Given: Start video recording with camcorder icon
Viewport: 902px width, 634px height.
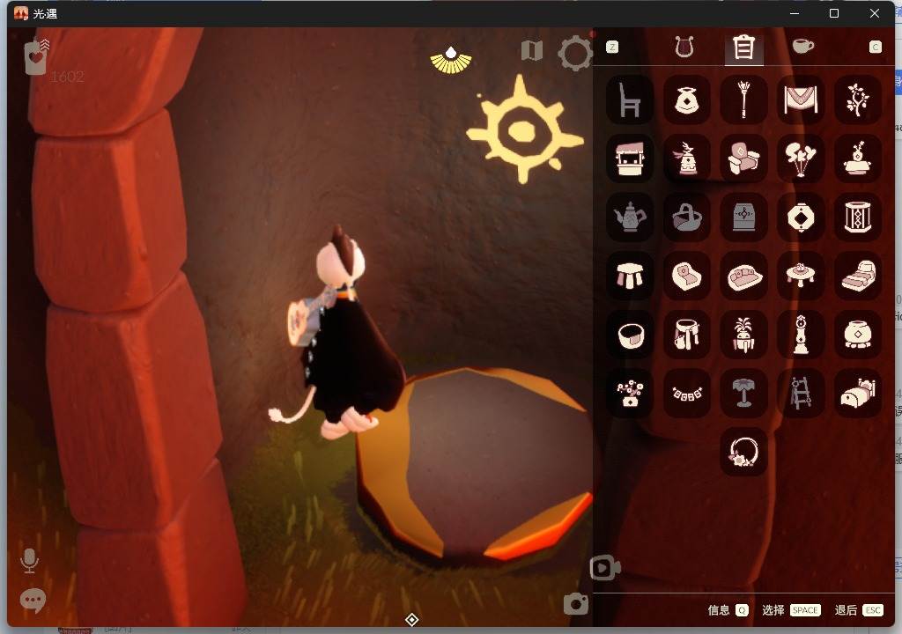Looking at the screenshot, I should point(605,569).
